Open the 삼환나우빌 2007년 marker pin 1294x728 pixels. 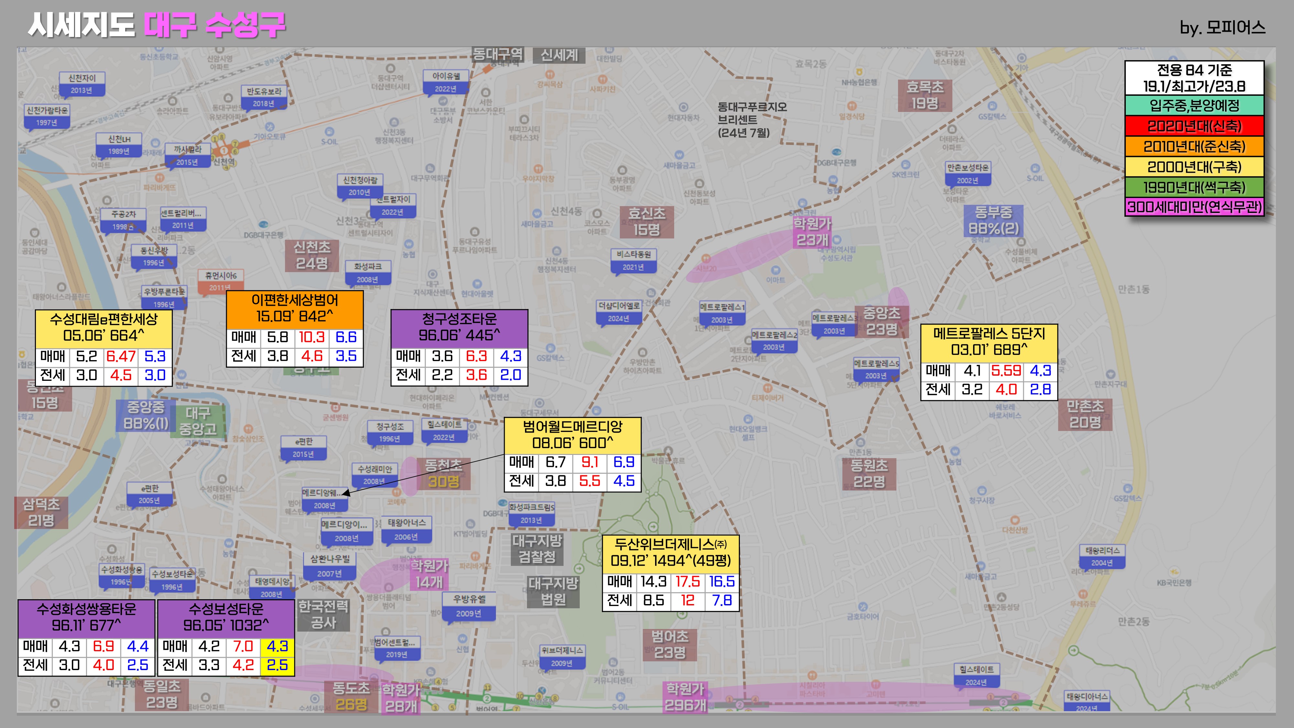tap(330, 566)
